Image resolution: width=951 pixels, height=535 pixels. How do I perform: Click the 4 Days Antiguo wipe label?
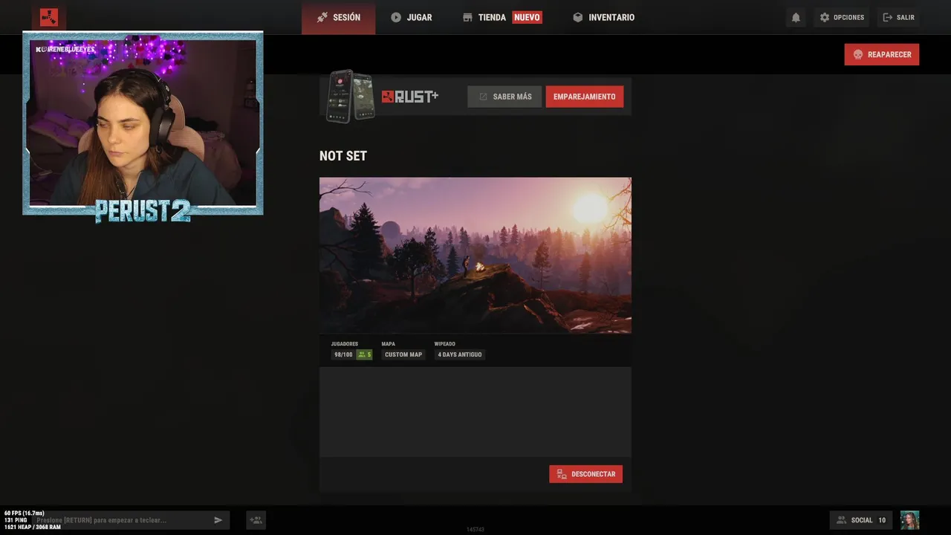click(x=460, y=354)
